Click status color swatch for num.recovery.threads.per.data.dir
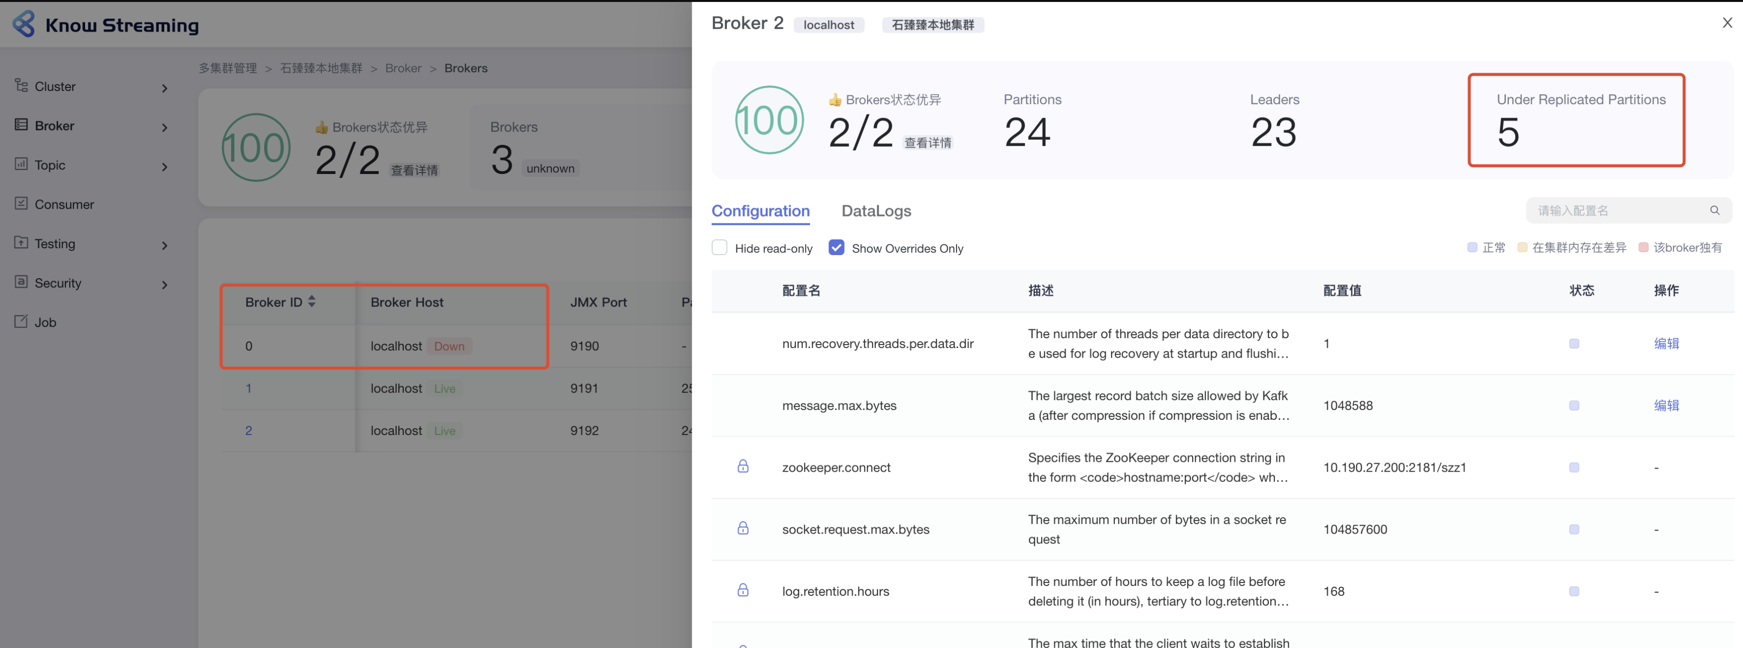Viewport: 1743px width, 648px height. pos(1574,344)
